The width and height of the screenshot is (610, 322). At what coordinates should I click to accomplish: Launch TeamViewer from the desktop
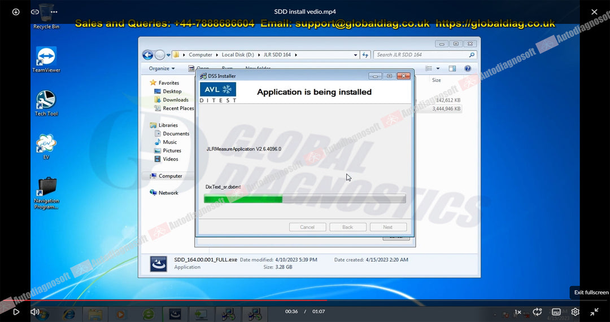46,59
